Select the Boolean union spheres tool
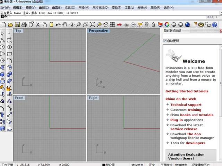Screen dimensions: 222x166 [9, 74]
